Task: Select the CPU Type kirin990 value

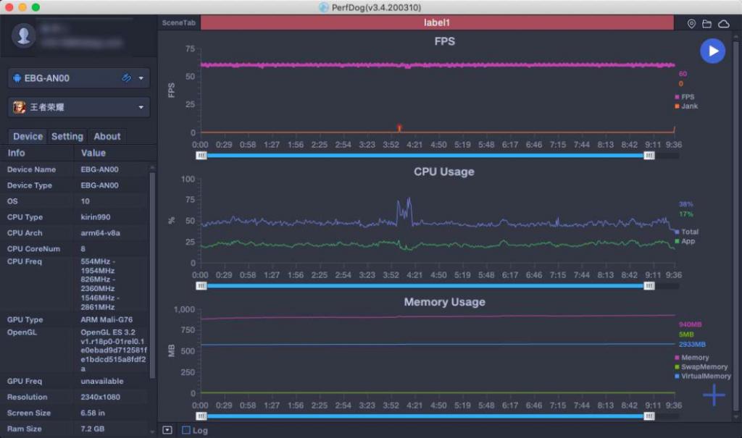Action: click(x=96, y=217)
